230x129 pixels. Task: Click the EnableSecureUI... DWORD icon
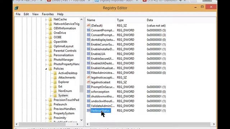pyautogui.click(x=88, y=58)
